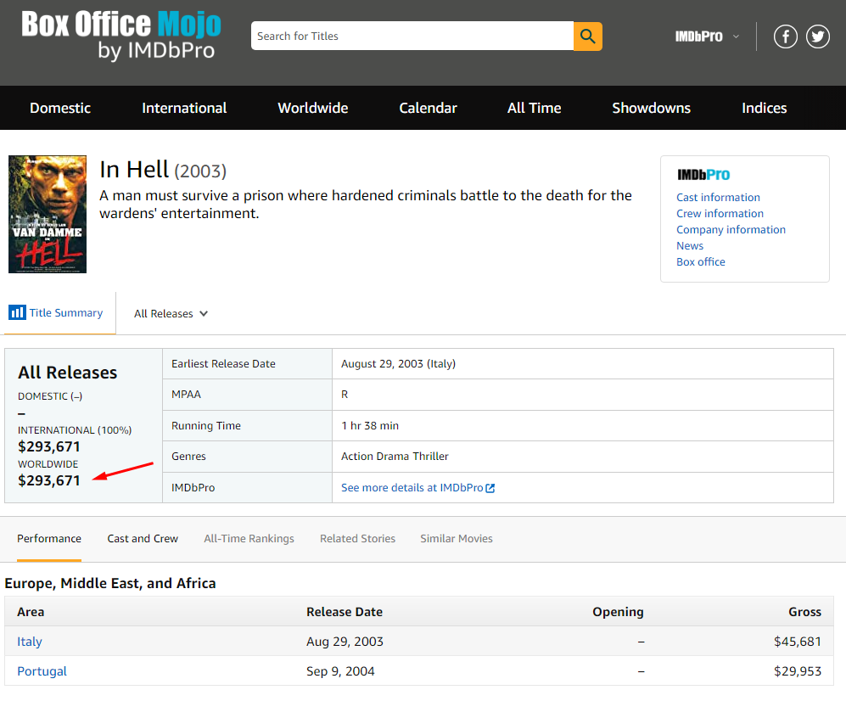Image resolution: width=846 pixels, height=701 pixels.
Task: Click the Box Office Mojo logo
Action: [x=121, y=35]
